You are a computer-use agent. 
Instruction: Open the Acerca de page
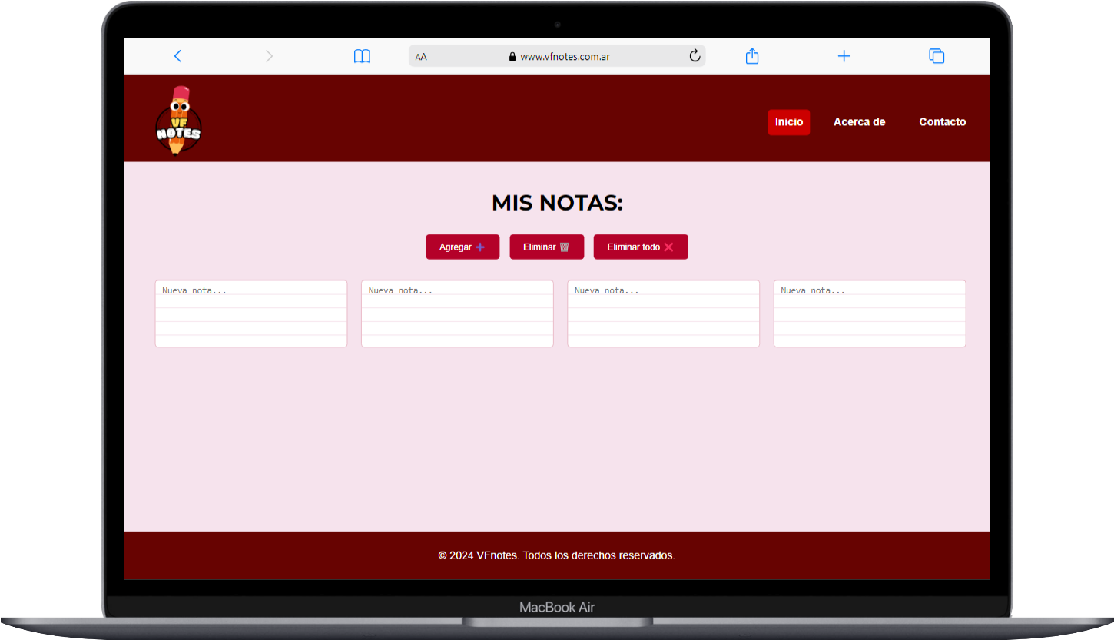coord(859,121)
